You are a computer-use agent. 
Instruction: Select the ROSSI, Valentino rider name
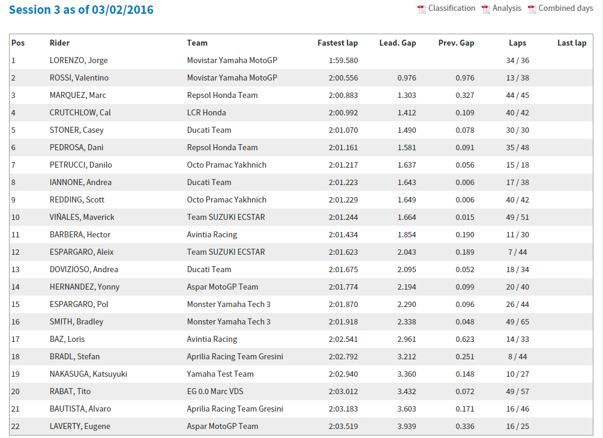tap(79, 78)
